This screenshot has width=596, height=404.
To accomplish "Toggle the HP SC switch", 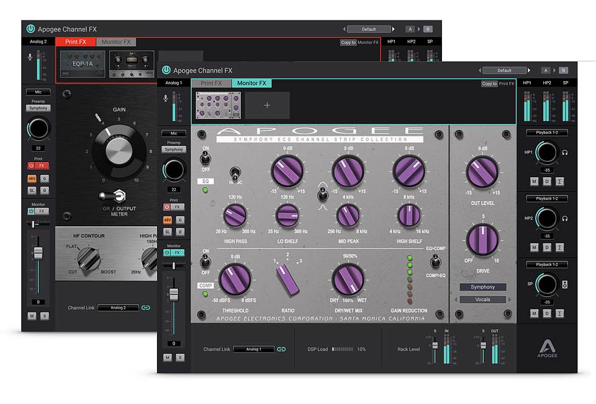I will [x=235, y=174].
